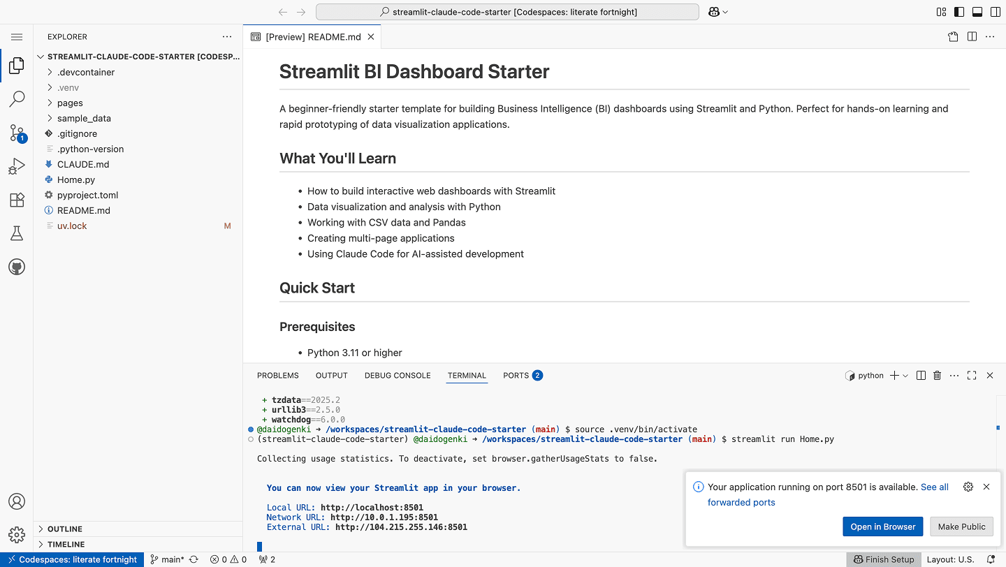Open the Extensions view icon
This screenshot has width=1006, height=567.
(x=17, y=200)
